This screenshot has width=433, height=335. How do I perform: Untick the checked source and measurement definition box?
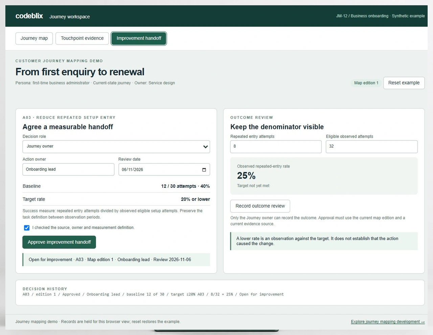coord(27,228)
